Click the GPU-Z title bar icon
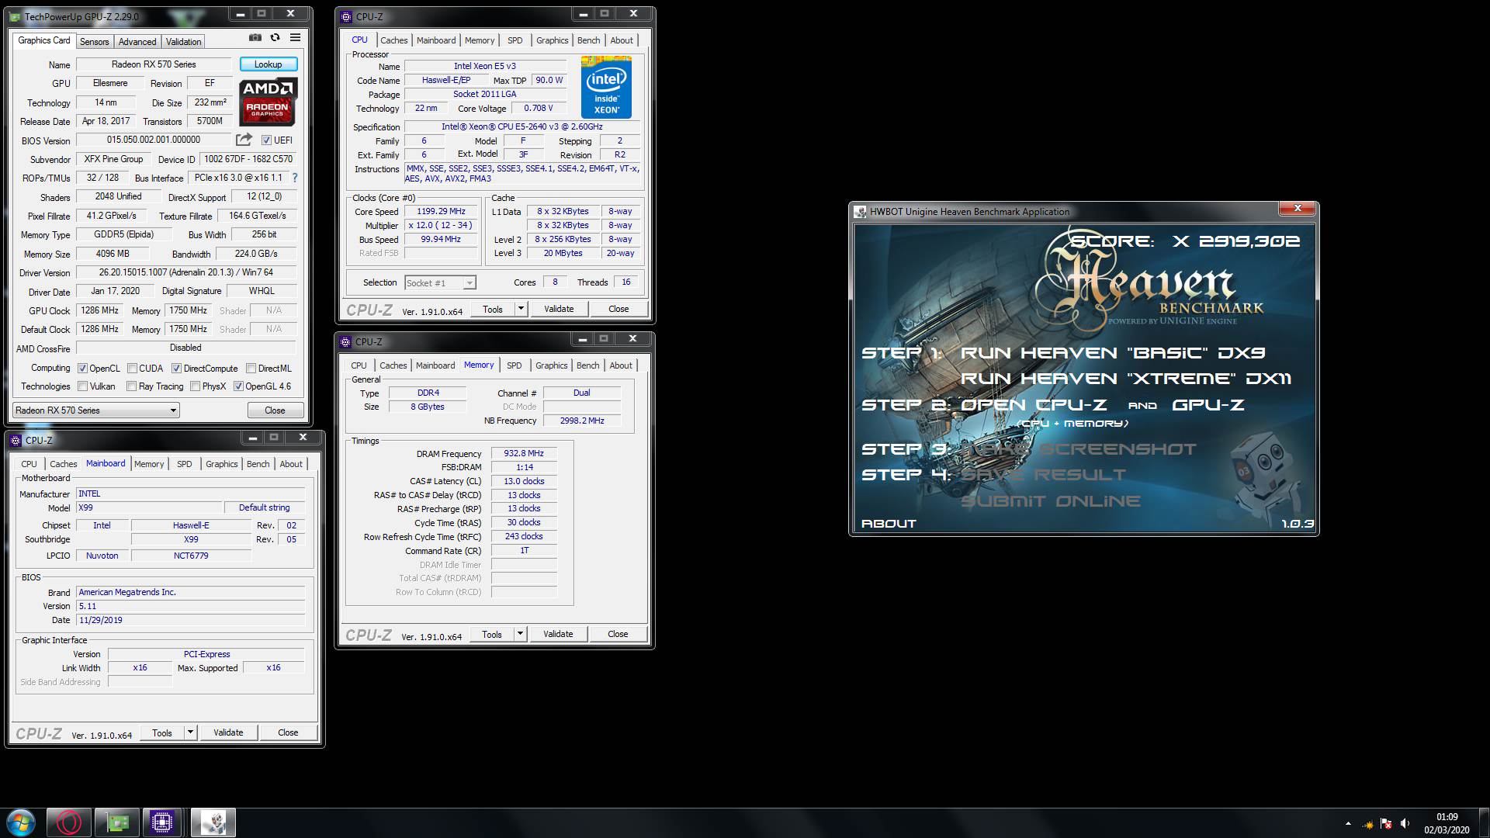The image size is (1490, 838). point(16,16)
